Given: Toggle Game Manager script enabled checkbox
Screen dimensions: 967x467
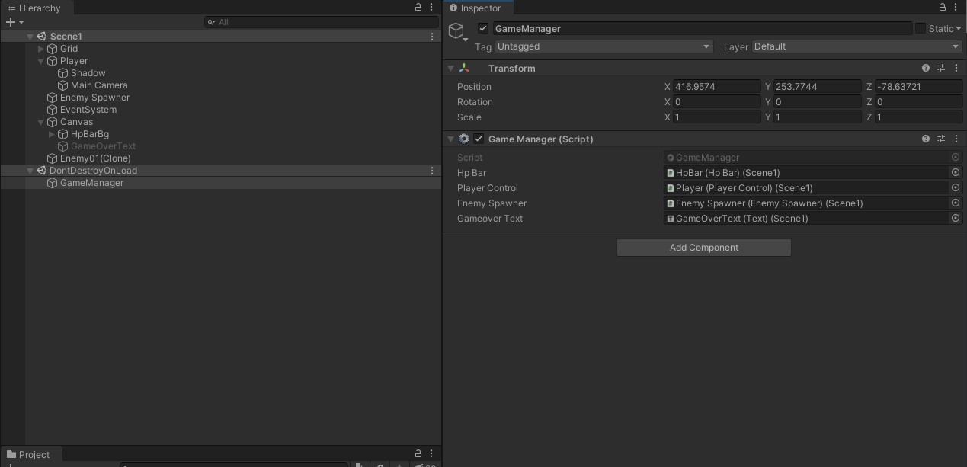Looking at the screenshot, I should (x=479, y=139).
